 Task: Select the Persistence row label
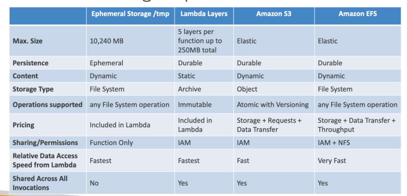pyautogui.click(x=31, y=63)
